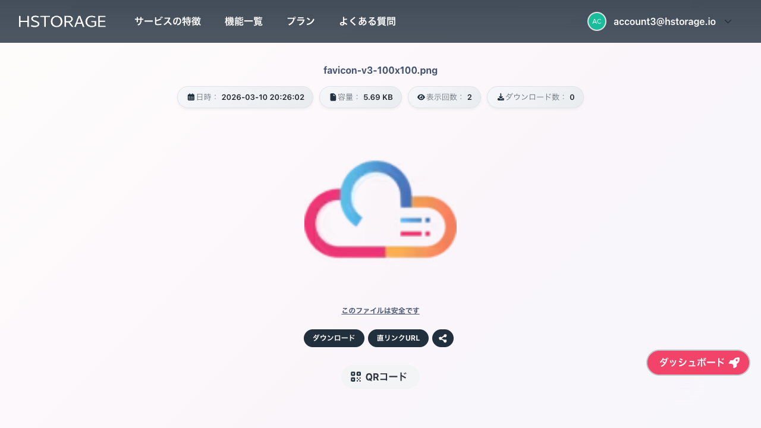The width and height of the screenshot is (761, 428).
Task: Click the download icon in the ダウンロード数 badge
Action: 501,97
